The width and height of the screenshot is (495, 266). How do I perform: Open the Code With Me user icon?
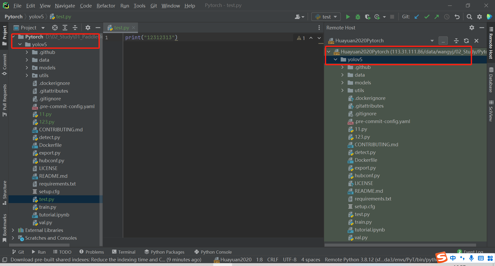pos(299,17)
